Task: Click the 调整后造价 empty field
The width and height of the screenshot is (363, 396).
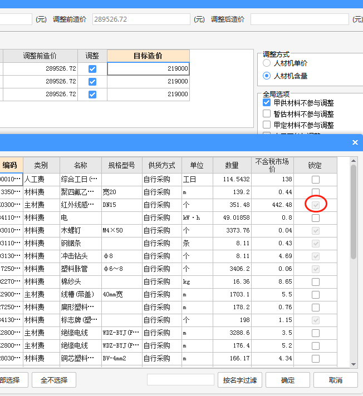Action: [x=300, y=19]
